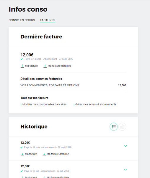Switch Historique to list view icon
The width and height of the screenshot is (150, 178).
[113, 127]
